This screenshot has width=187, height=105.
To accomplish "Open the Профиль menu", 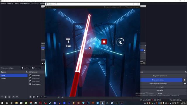I will click(34, 3).
